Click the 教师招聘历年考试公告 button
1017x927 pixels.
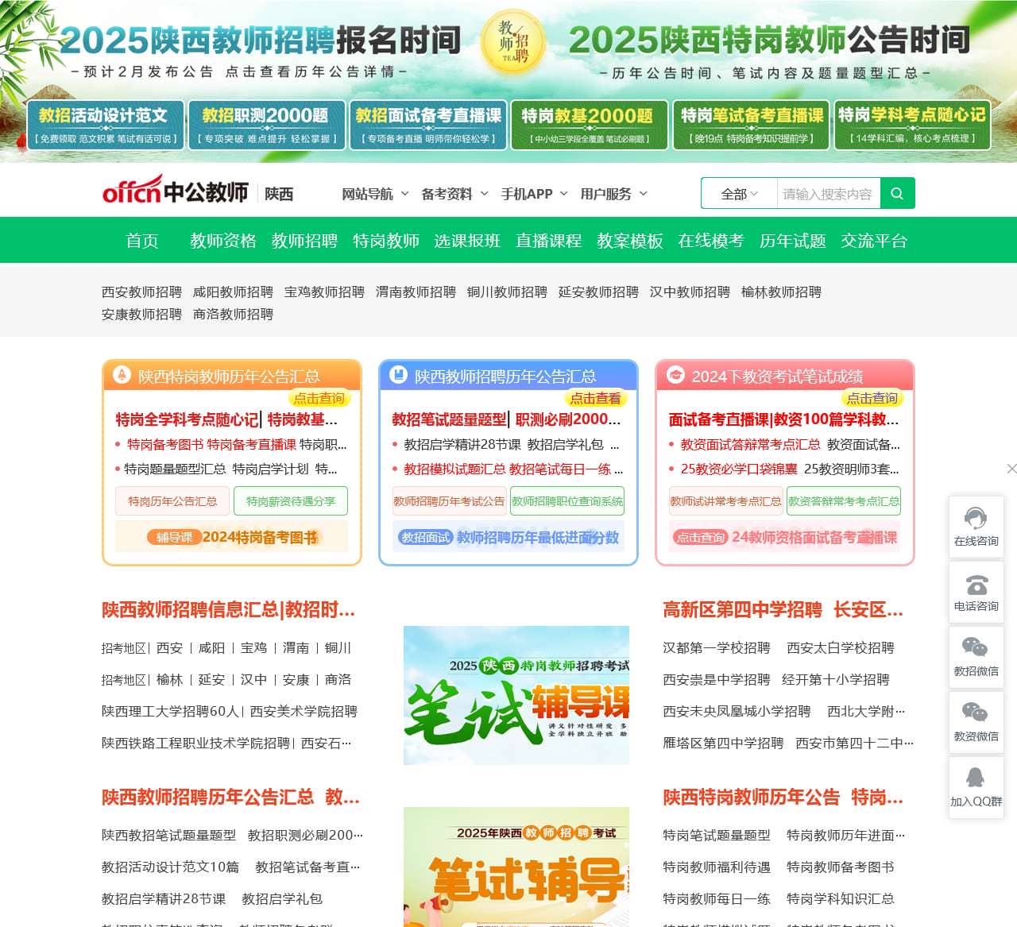pyautogui.click(x=449, y=501)
